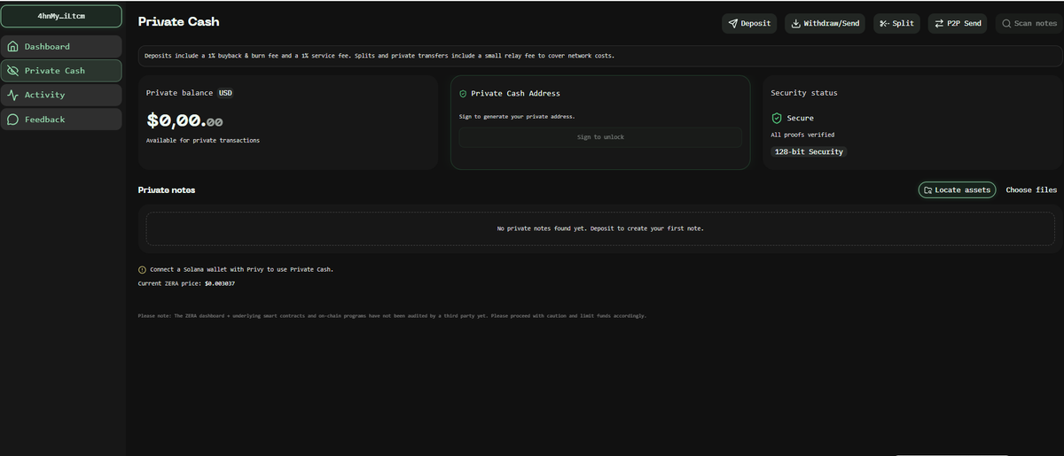
Task: Click the Private notes heading
Action: 167,190
